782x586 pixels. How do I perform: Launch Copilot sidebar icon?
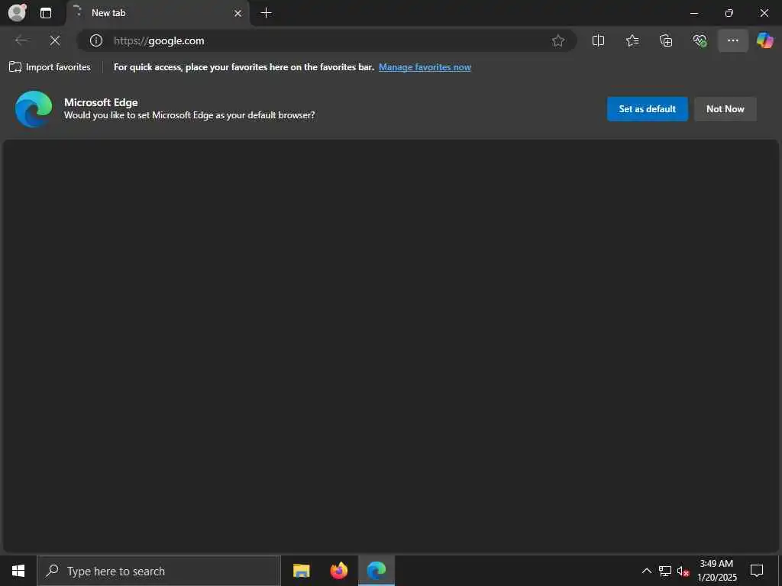tap(764, 40)
